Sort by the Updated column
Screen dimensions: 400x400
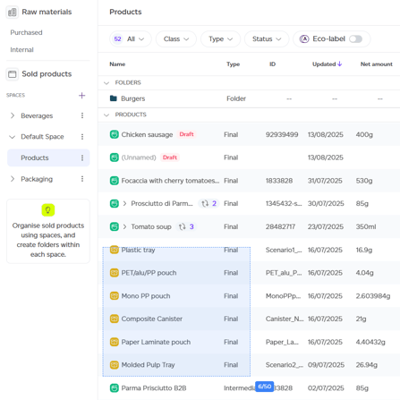coord(327,64)
